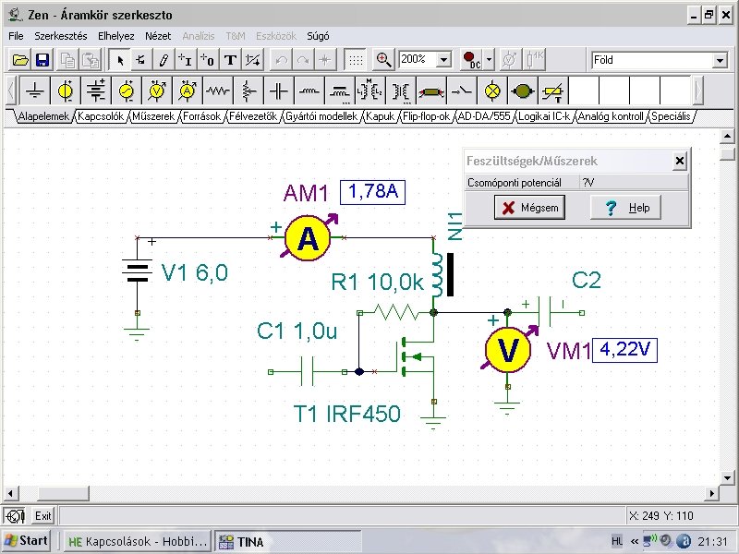Open the Elhelyez menu
739x554 pixels.
click(116, 36)
